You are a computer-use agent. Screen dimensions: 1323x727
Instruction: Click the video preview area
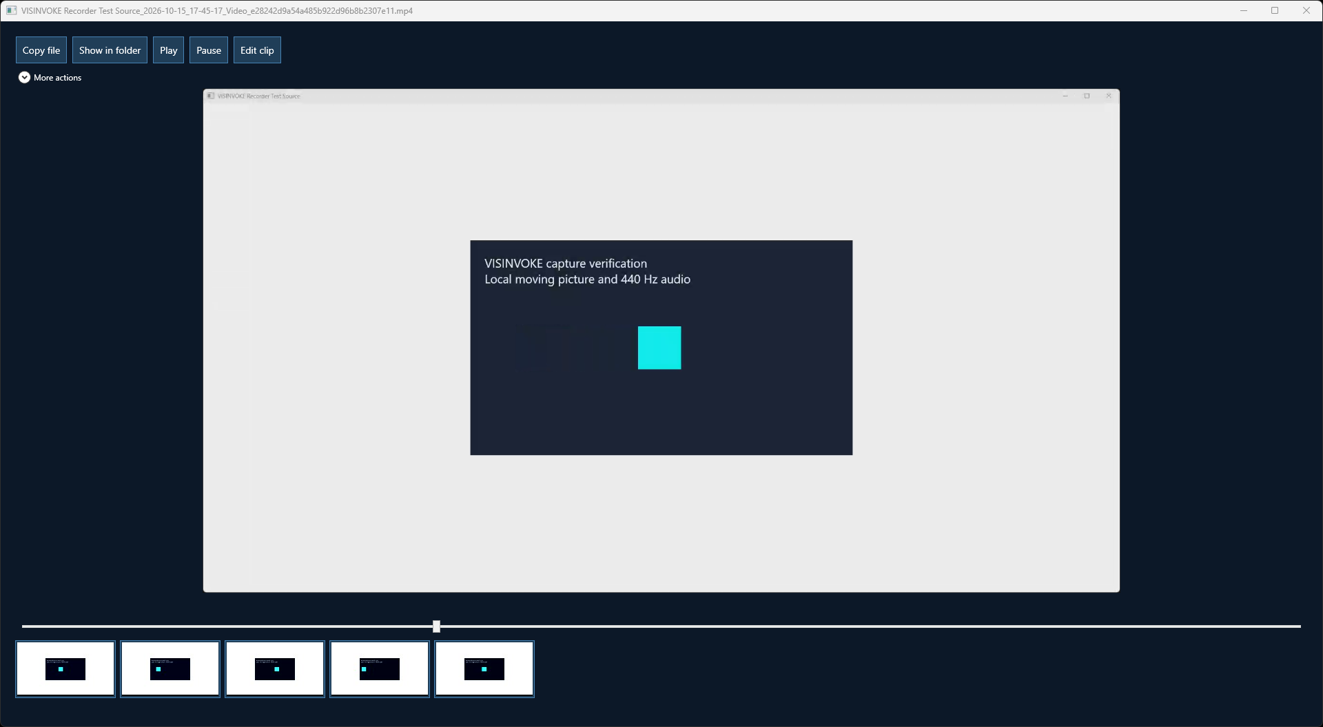[x=661, y=341]
